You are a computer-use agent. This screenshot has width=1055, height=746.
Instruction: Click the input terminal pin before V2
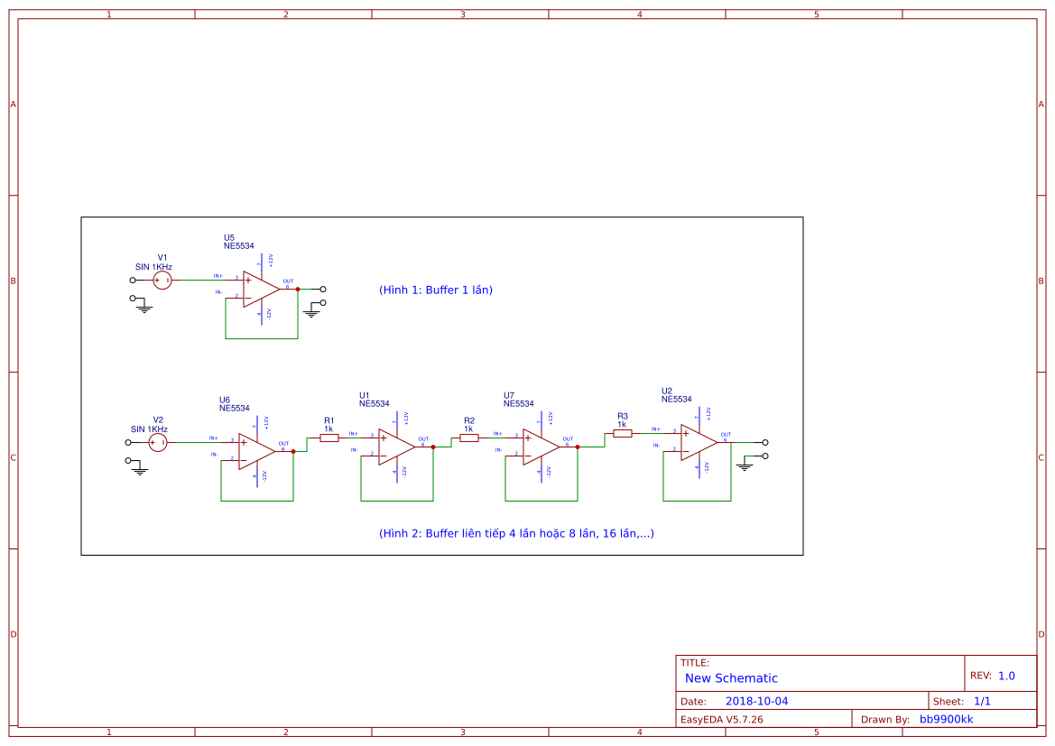127,442
